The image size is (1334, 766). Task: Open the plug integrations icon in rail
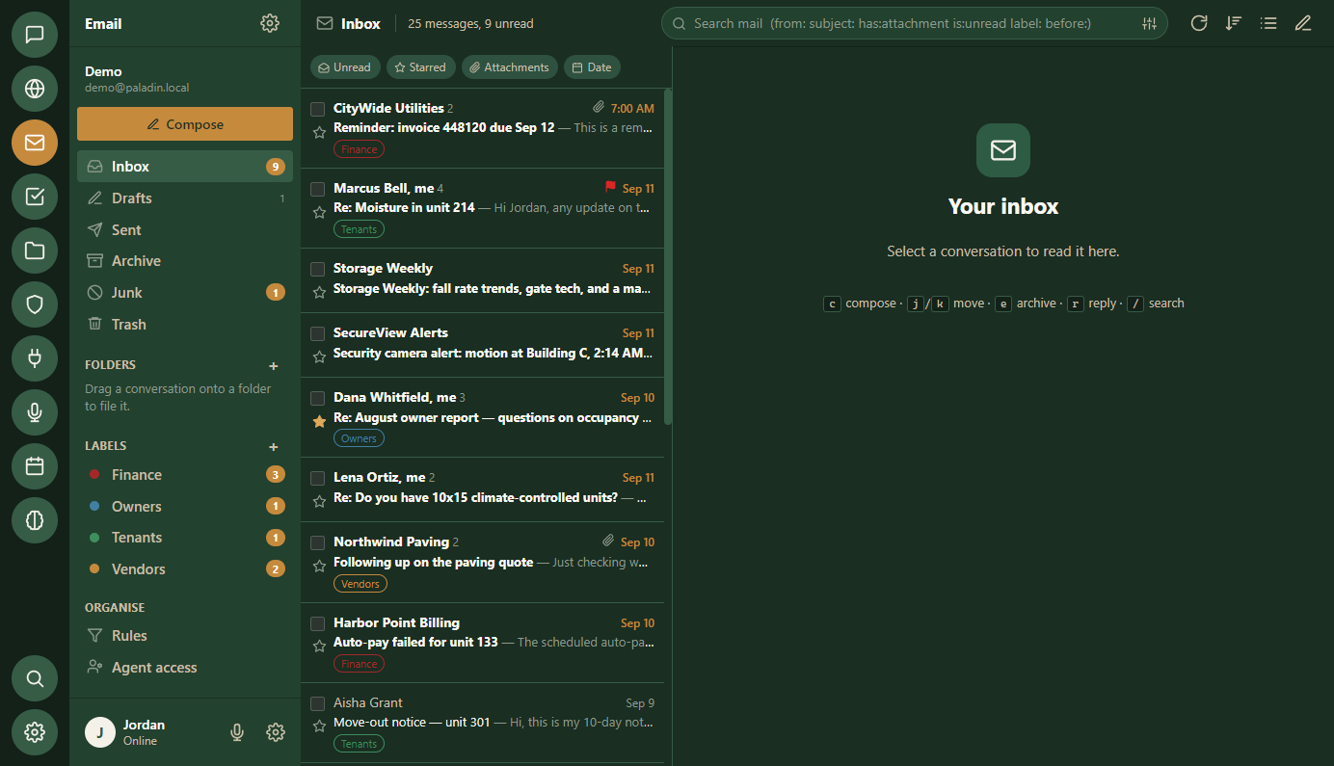click(x=35, y=358)
